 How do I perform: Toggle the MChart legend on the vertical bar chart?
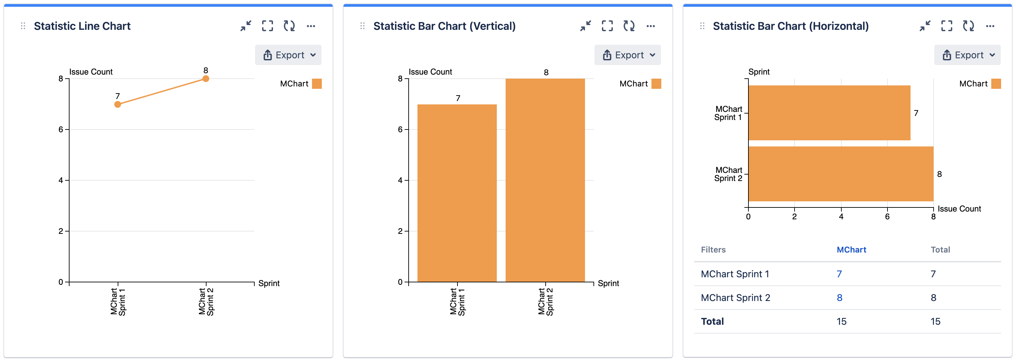coord(633,83)
